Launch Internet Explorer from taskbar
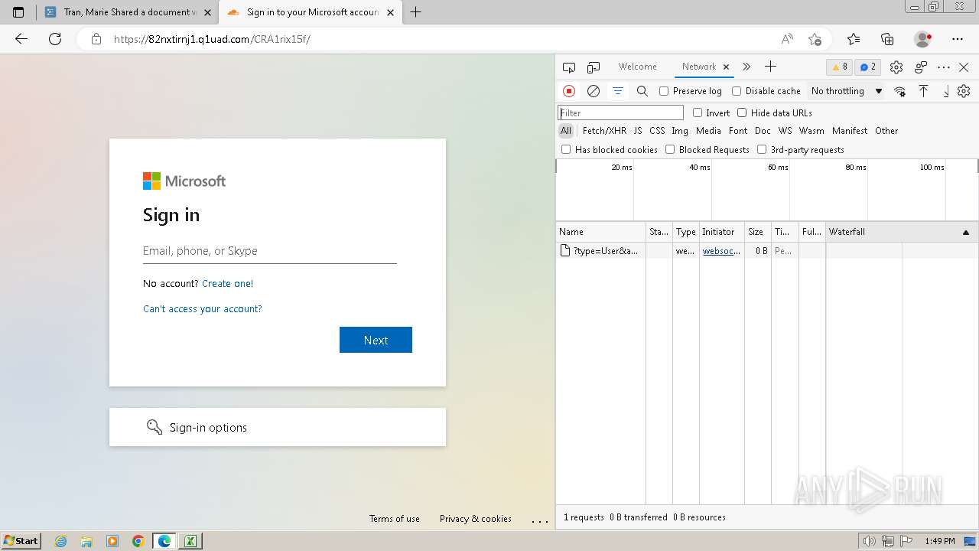 coord(61,541)
